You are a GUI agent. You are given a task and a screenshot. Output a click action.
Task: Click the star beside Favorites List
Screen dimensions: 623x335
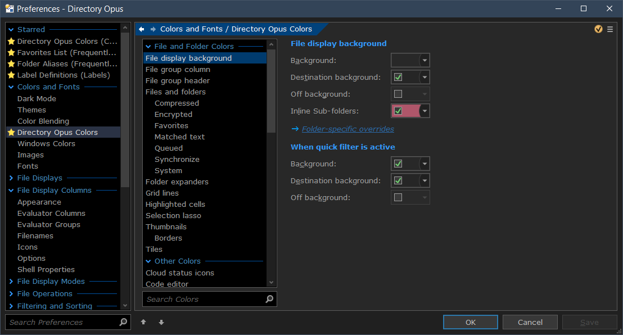coord(11,52)
